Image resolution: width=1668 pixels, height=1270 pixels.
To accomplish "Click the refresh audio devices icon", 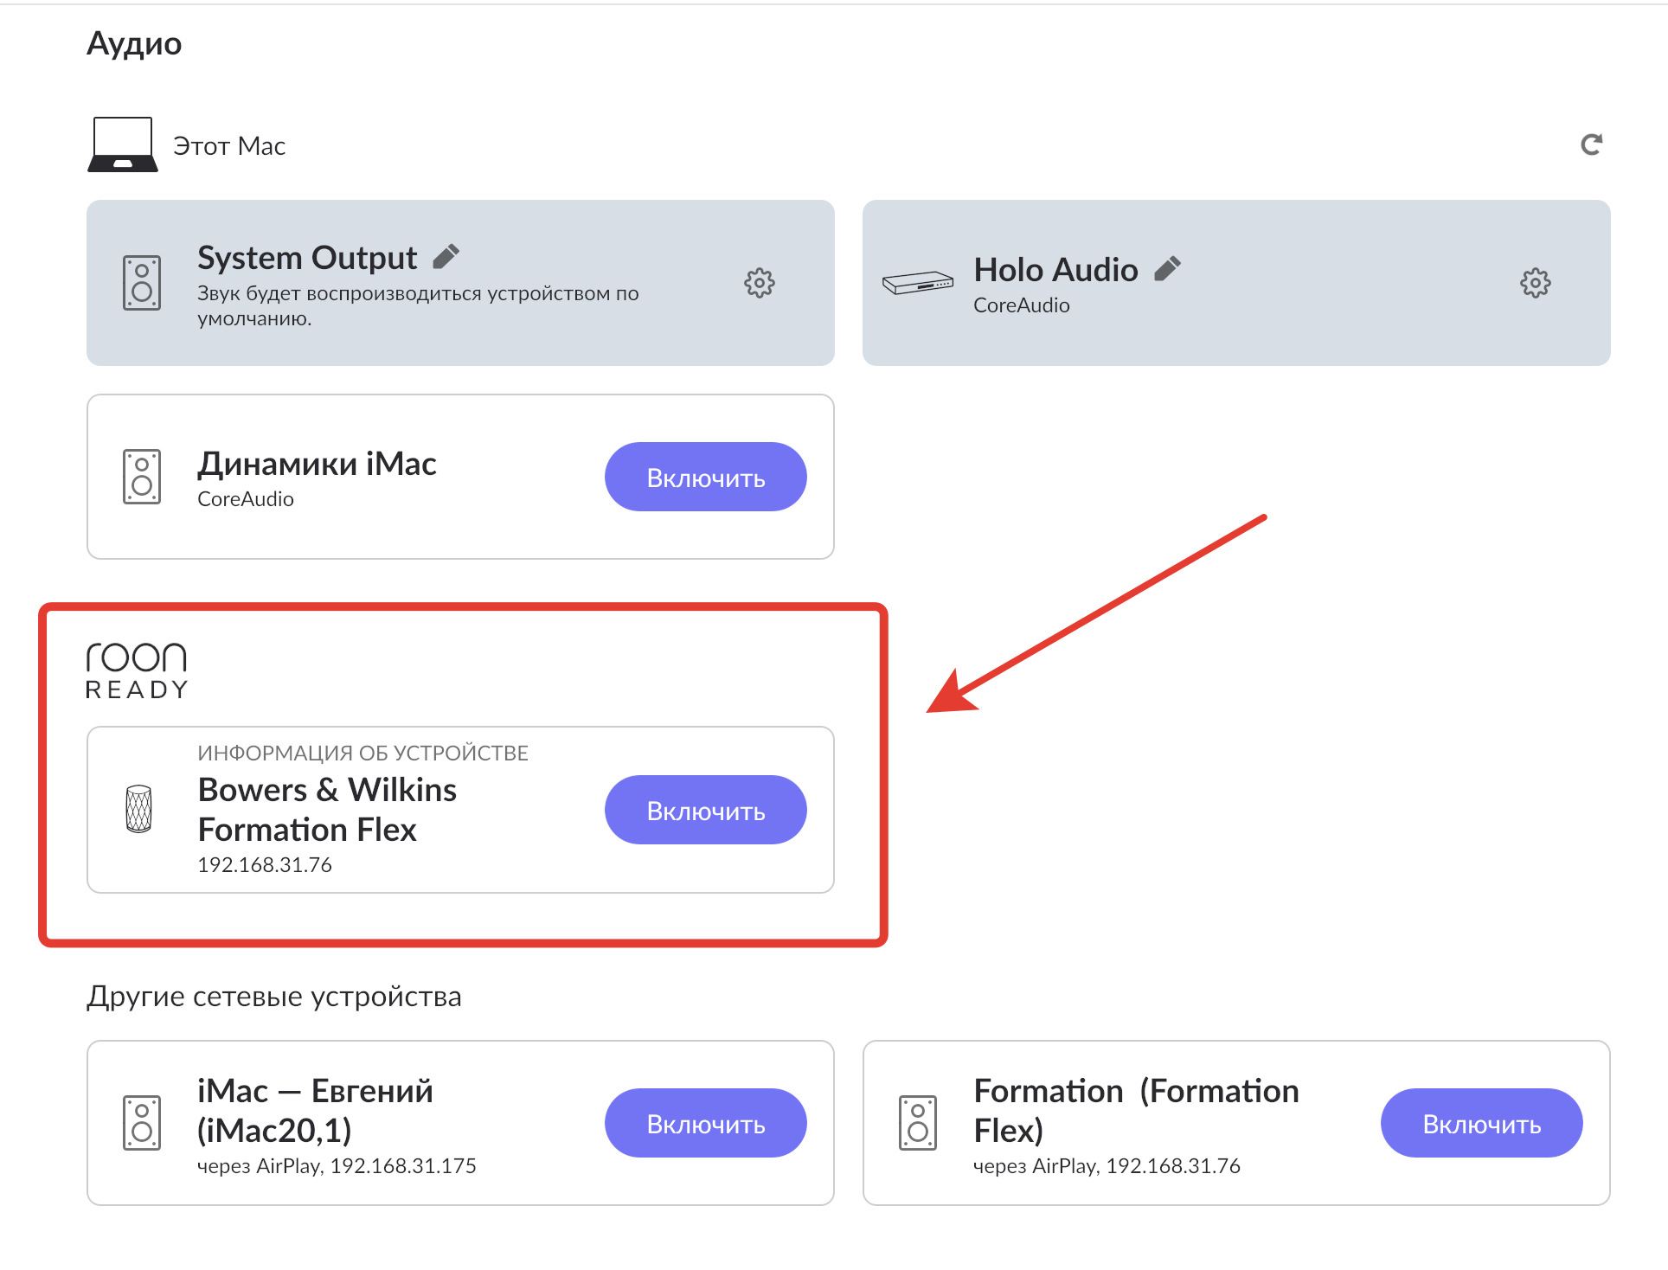I will pyautogui.click(x=1591, y=144).
